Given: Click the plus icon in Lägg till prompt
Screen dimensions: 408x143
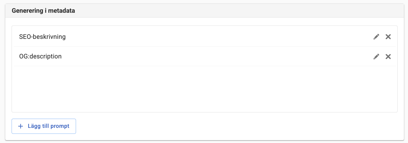Looking at the screenshot, I should click(20, 126).
